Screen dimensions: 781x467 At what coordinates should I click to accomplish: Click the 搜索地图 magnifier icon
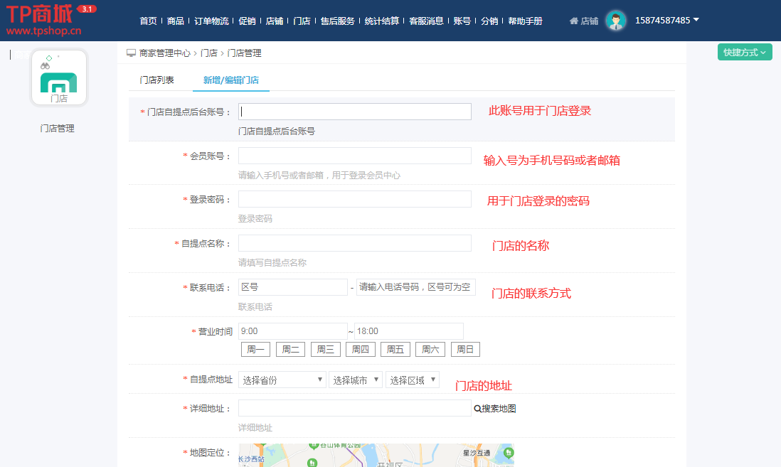pos(477,409)
